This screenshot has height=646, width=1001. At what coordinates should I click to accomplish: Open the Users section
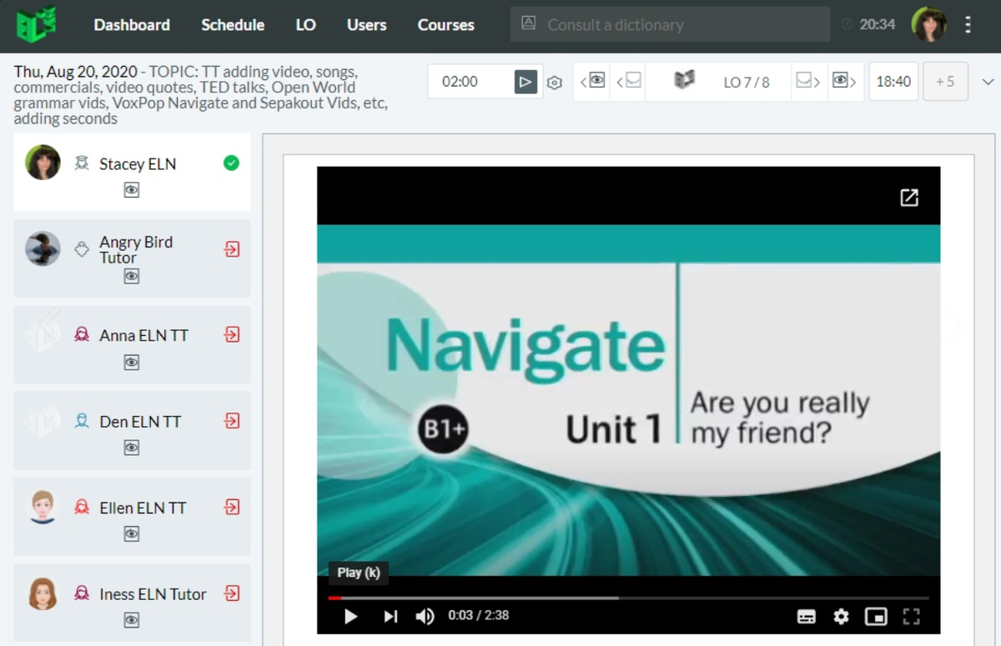point(367,25)
